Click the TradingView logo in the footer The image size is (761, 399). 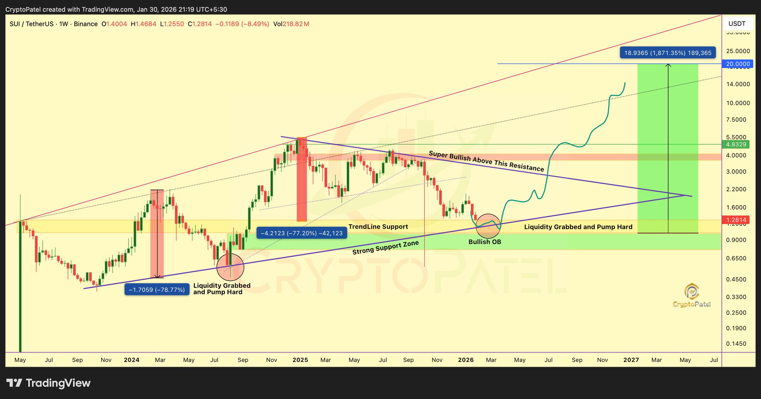(48, 383)
